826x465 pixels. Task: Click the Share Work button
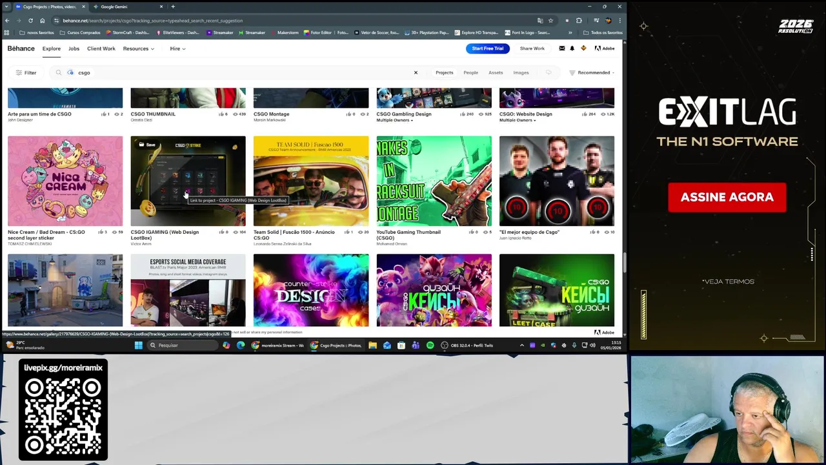532,48
